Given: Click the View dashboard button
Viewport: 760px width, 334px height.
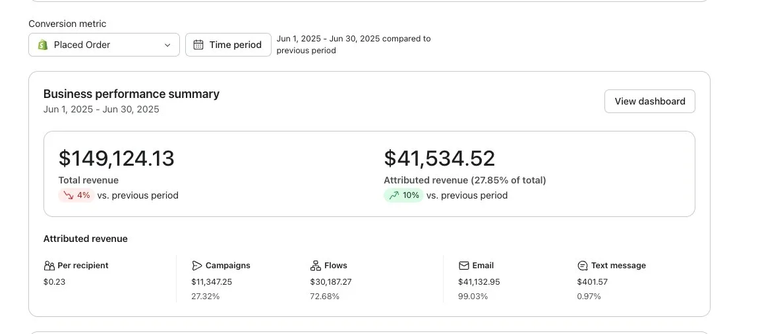Looking at the screenshot, I should point(649,101).
